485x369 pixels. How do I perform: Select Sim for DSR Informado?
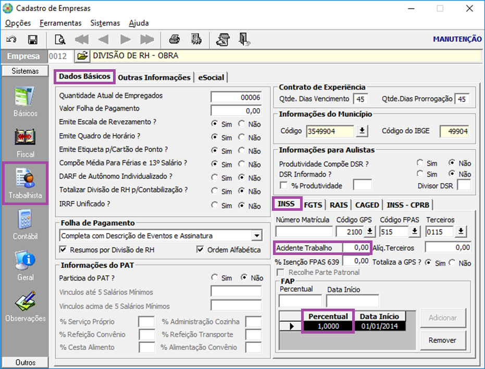point(420,174)
